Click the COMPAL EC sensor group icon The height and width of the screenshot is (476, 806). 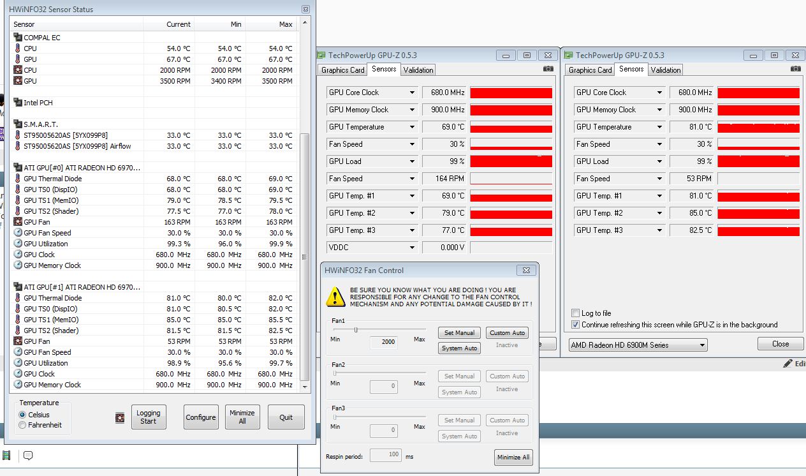click(18, 38)
